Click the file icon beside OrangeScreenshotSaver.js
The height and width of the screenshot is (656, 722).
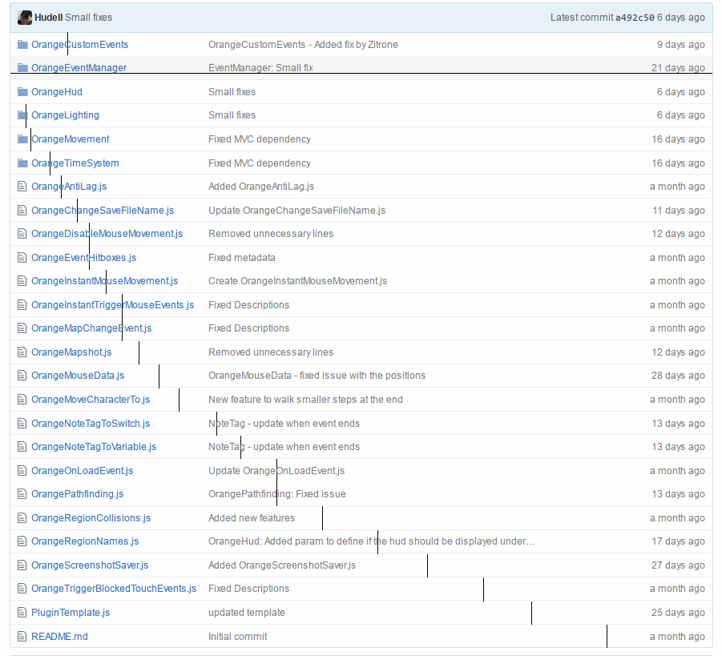coord(22,565)
